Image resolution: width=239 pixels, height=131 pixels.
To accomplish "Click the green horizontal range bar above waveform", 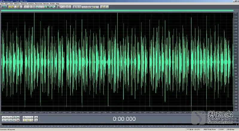I will 117,10.
